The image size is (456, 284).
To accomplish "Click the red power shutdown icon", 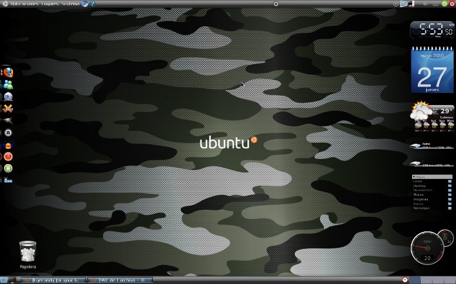I will [x=452, y=4].
